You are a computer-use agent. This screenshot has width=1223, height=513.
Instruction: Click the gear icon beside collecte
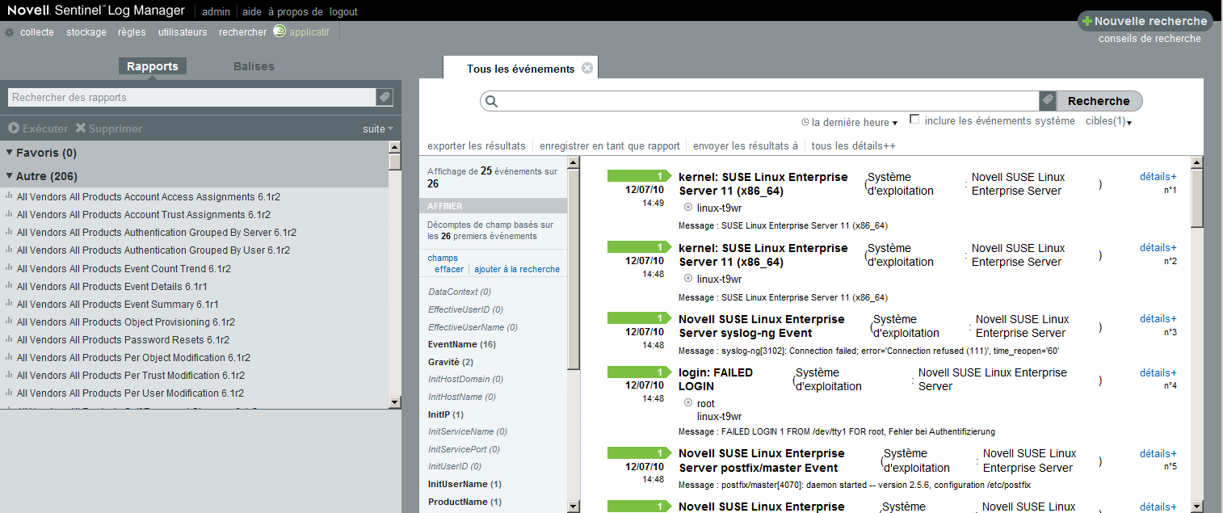10,32
